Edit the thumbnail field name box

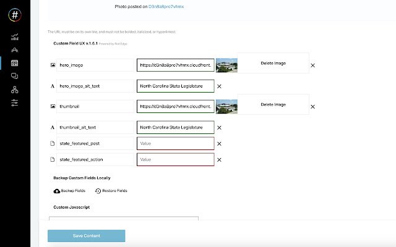point(95,106)
